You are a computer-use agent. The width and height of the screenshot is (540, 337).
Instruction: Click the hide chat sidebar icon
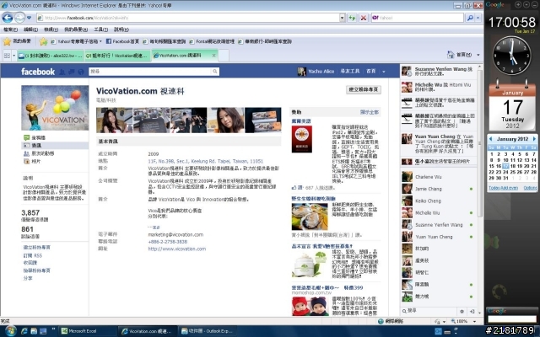(472, 311)
